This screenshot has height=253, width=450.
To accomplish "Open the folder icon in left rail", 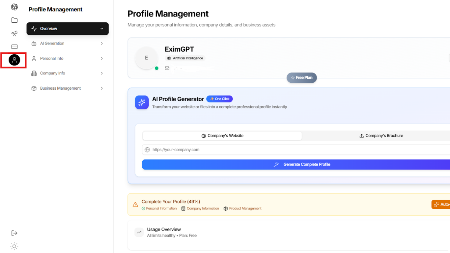I will coord(14,20).
